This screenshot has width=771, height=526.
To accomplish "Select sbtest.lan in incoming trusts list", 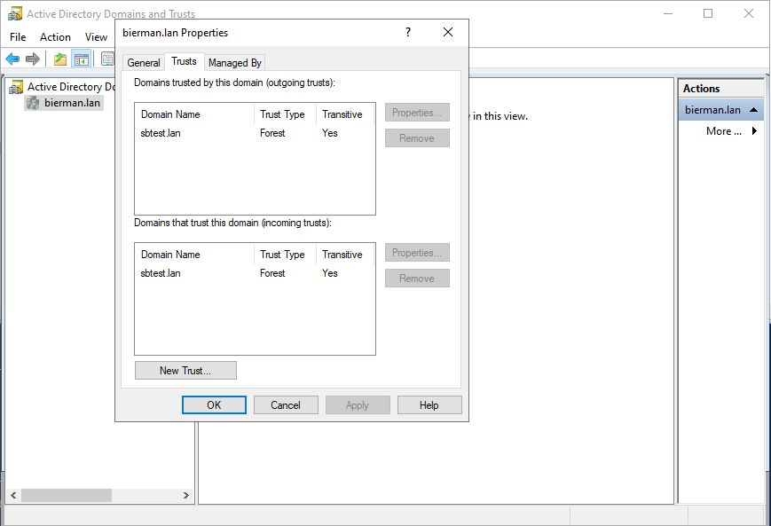I will [x=161, y=273].
